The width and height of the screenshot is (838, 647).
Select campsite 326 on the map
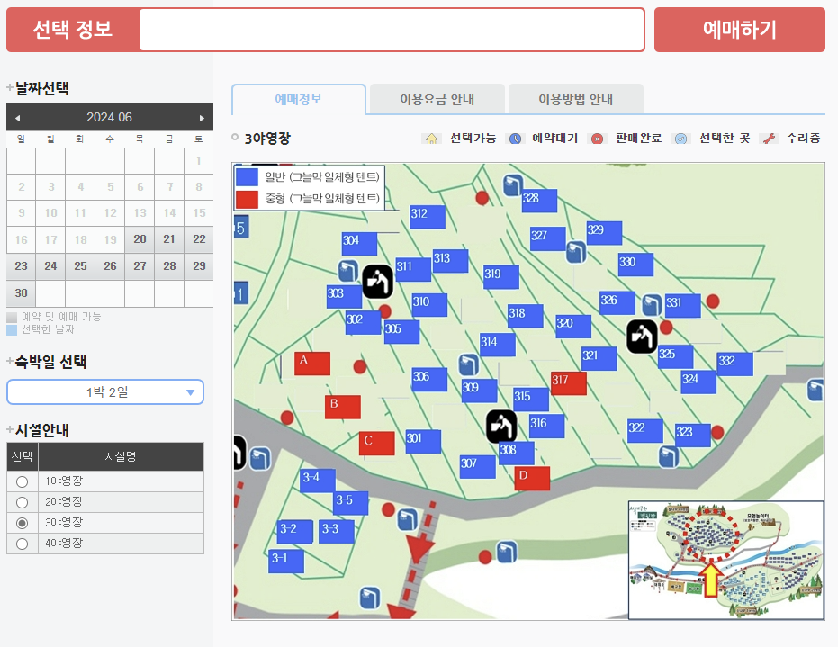point(617,303)
